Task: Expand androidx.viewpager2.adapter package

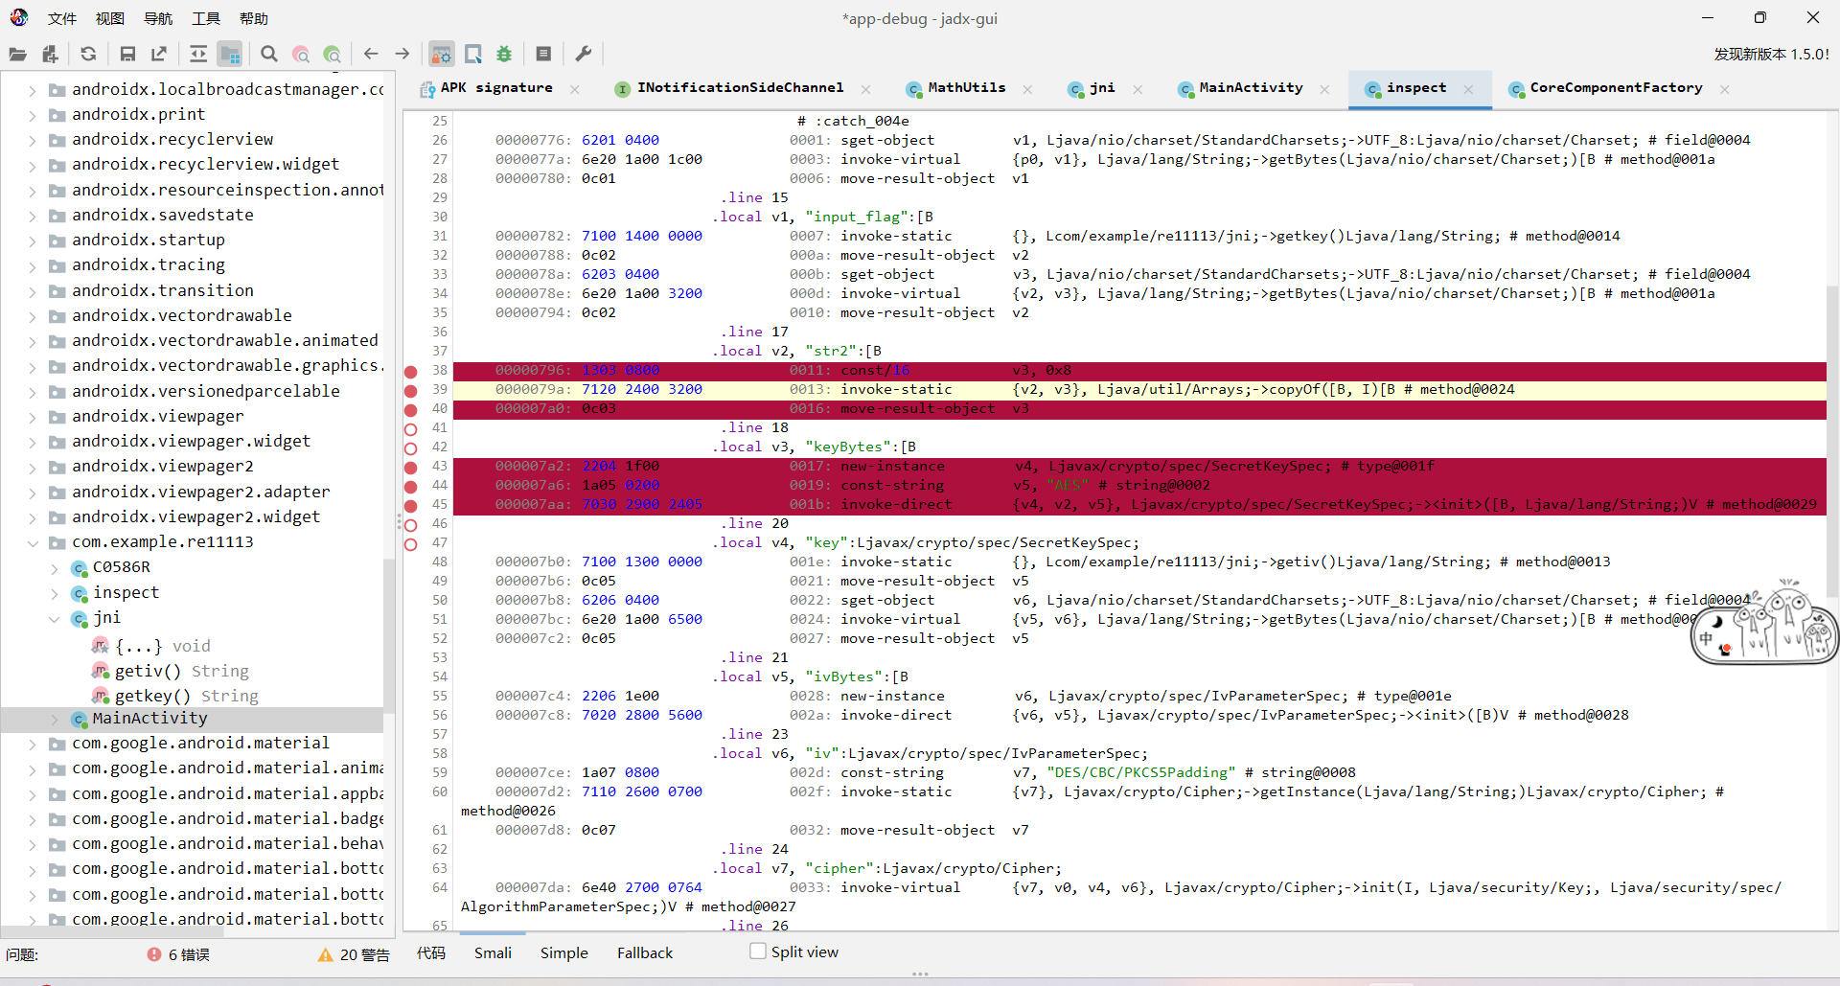Action: 33,493
